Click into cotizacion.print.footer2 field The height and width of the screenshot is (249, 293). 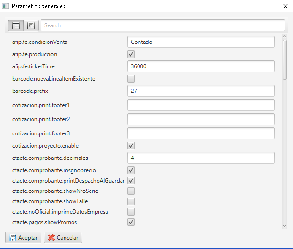[201, 119]
